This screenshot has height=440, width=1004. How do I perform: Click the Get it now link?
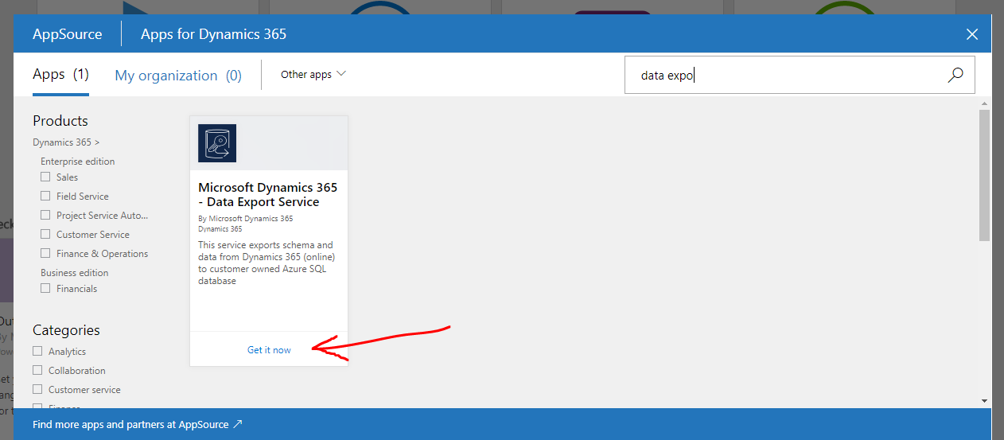(269, 350)
